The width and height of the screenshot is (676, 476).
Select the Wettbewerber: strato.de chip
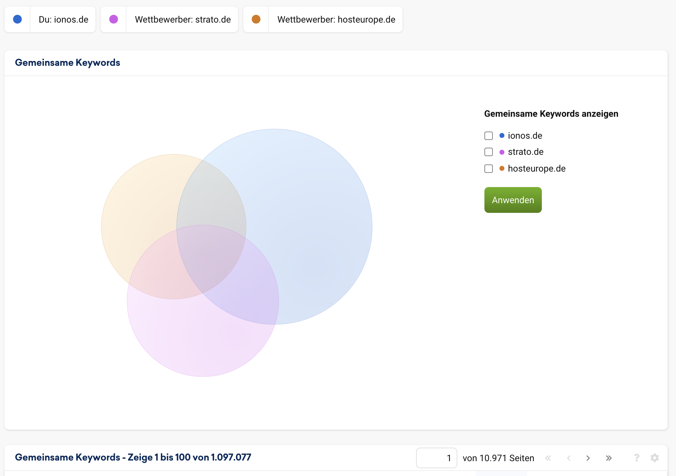[x=169, y=19]
